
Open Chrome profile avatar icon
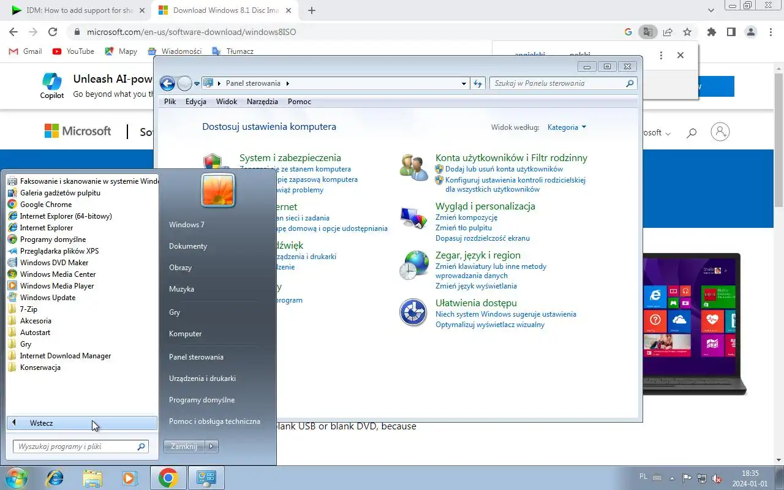pyautogui.click(x=750, y=32)
